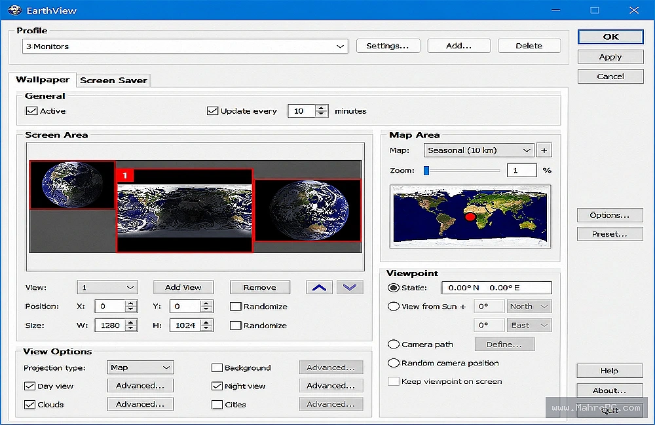Open the North direction dropdown
655x425 pixels.
coord(529,307)
